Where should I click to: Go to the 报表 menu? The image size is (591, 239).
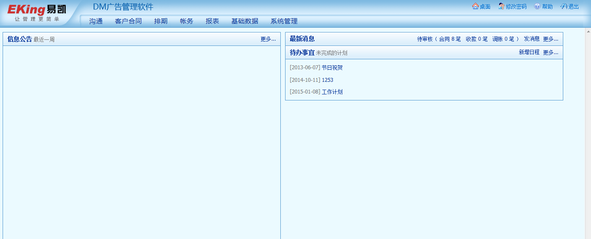pyautogui.click(x=212, y=21)
